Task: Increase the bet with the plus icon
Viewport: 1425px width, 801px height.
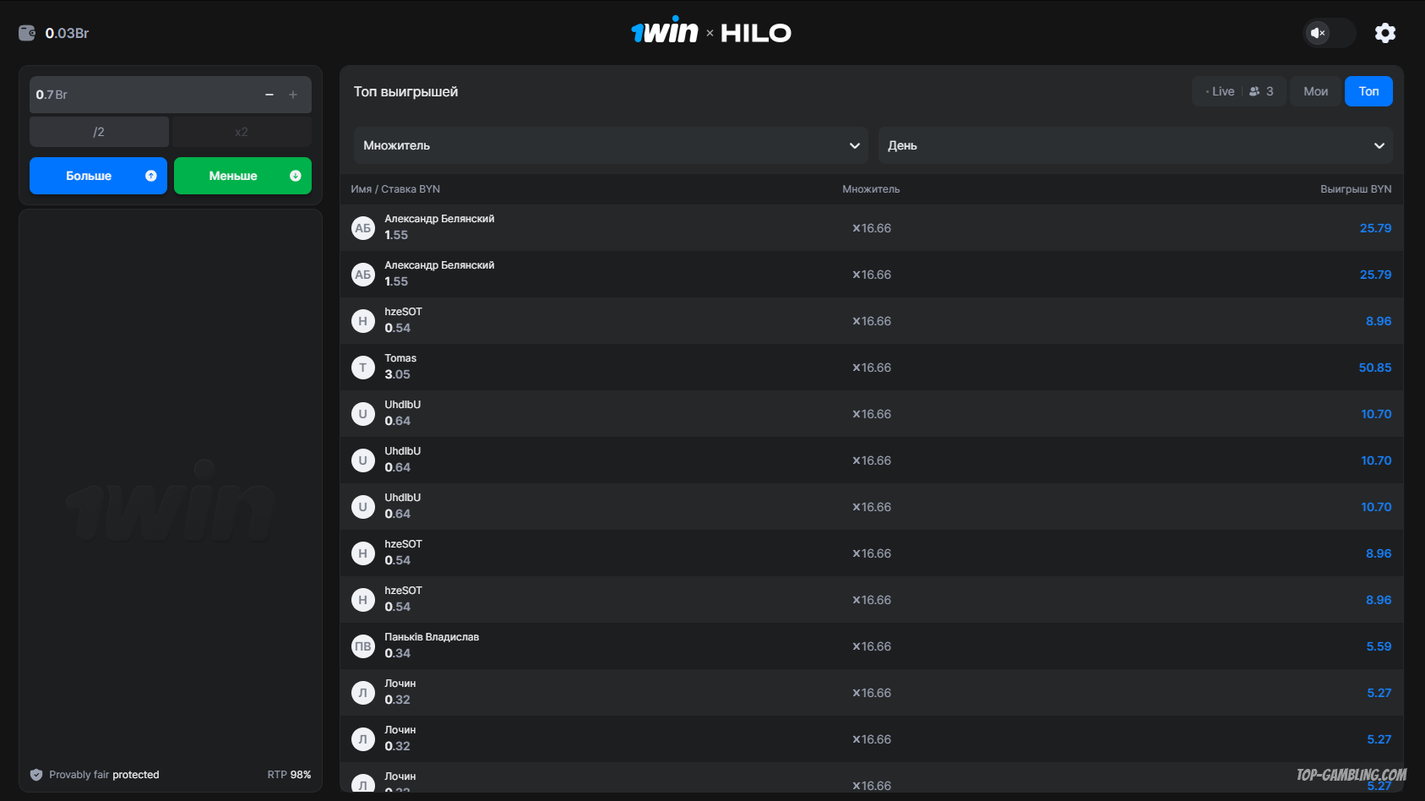Action: click(x=293, y=95)
